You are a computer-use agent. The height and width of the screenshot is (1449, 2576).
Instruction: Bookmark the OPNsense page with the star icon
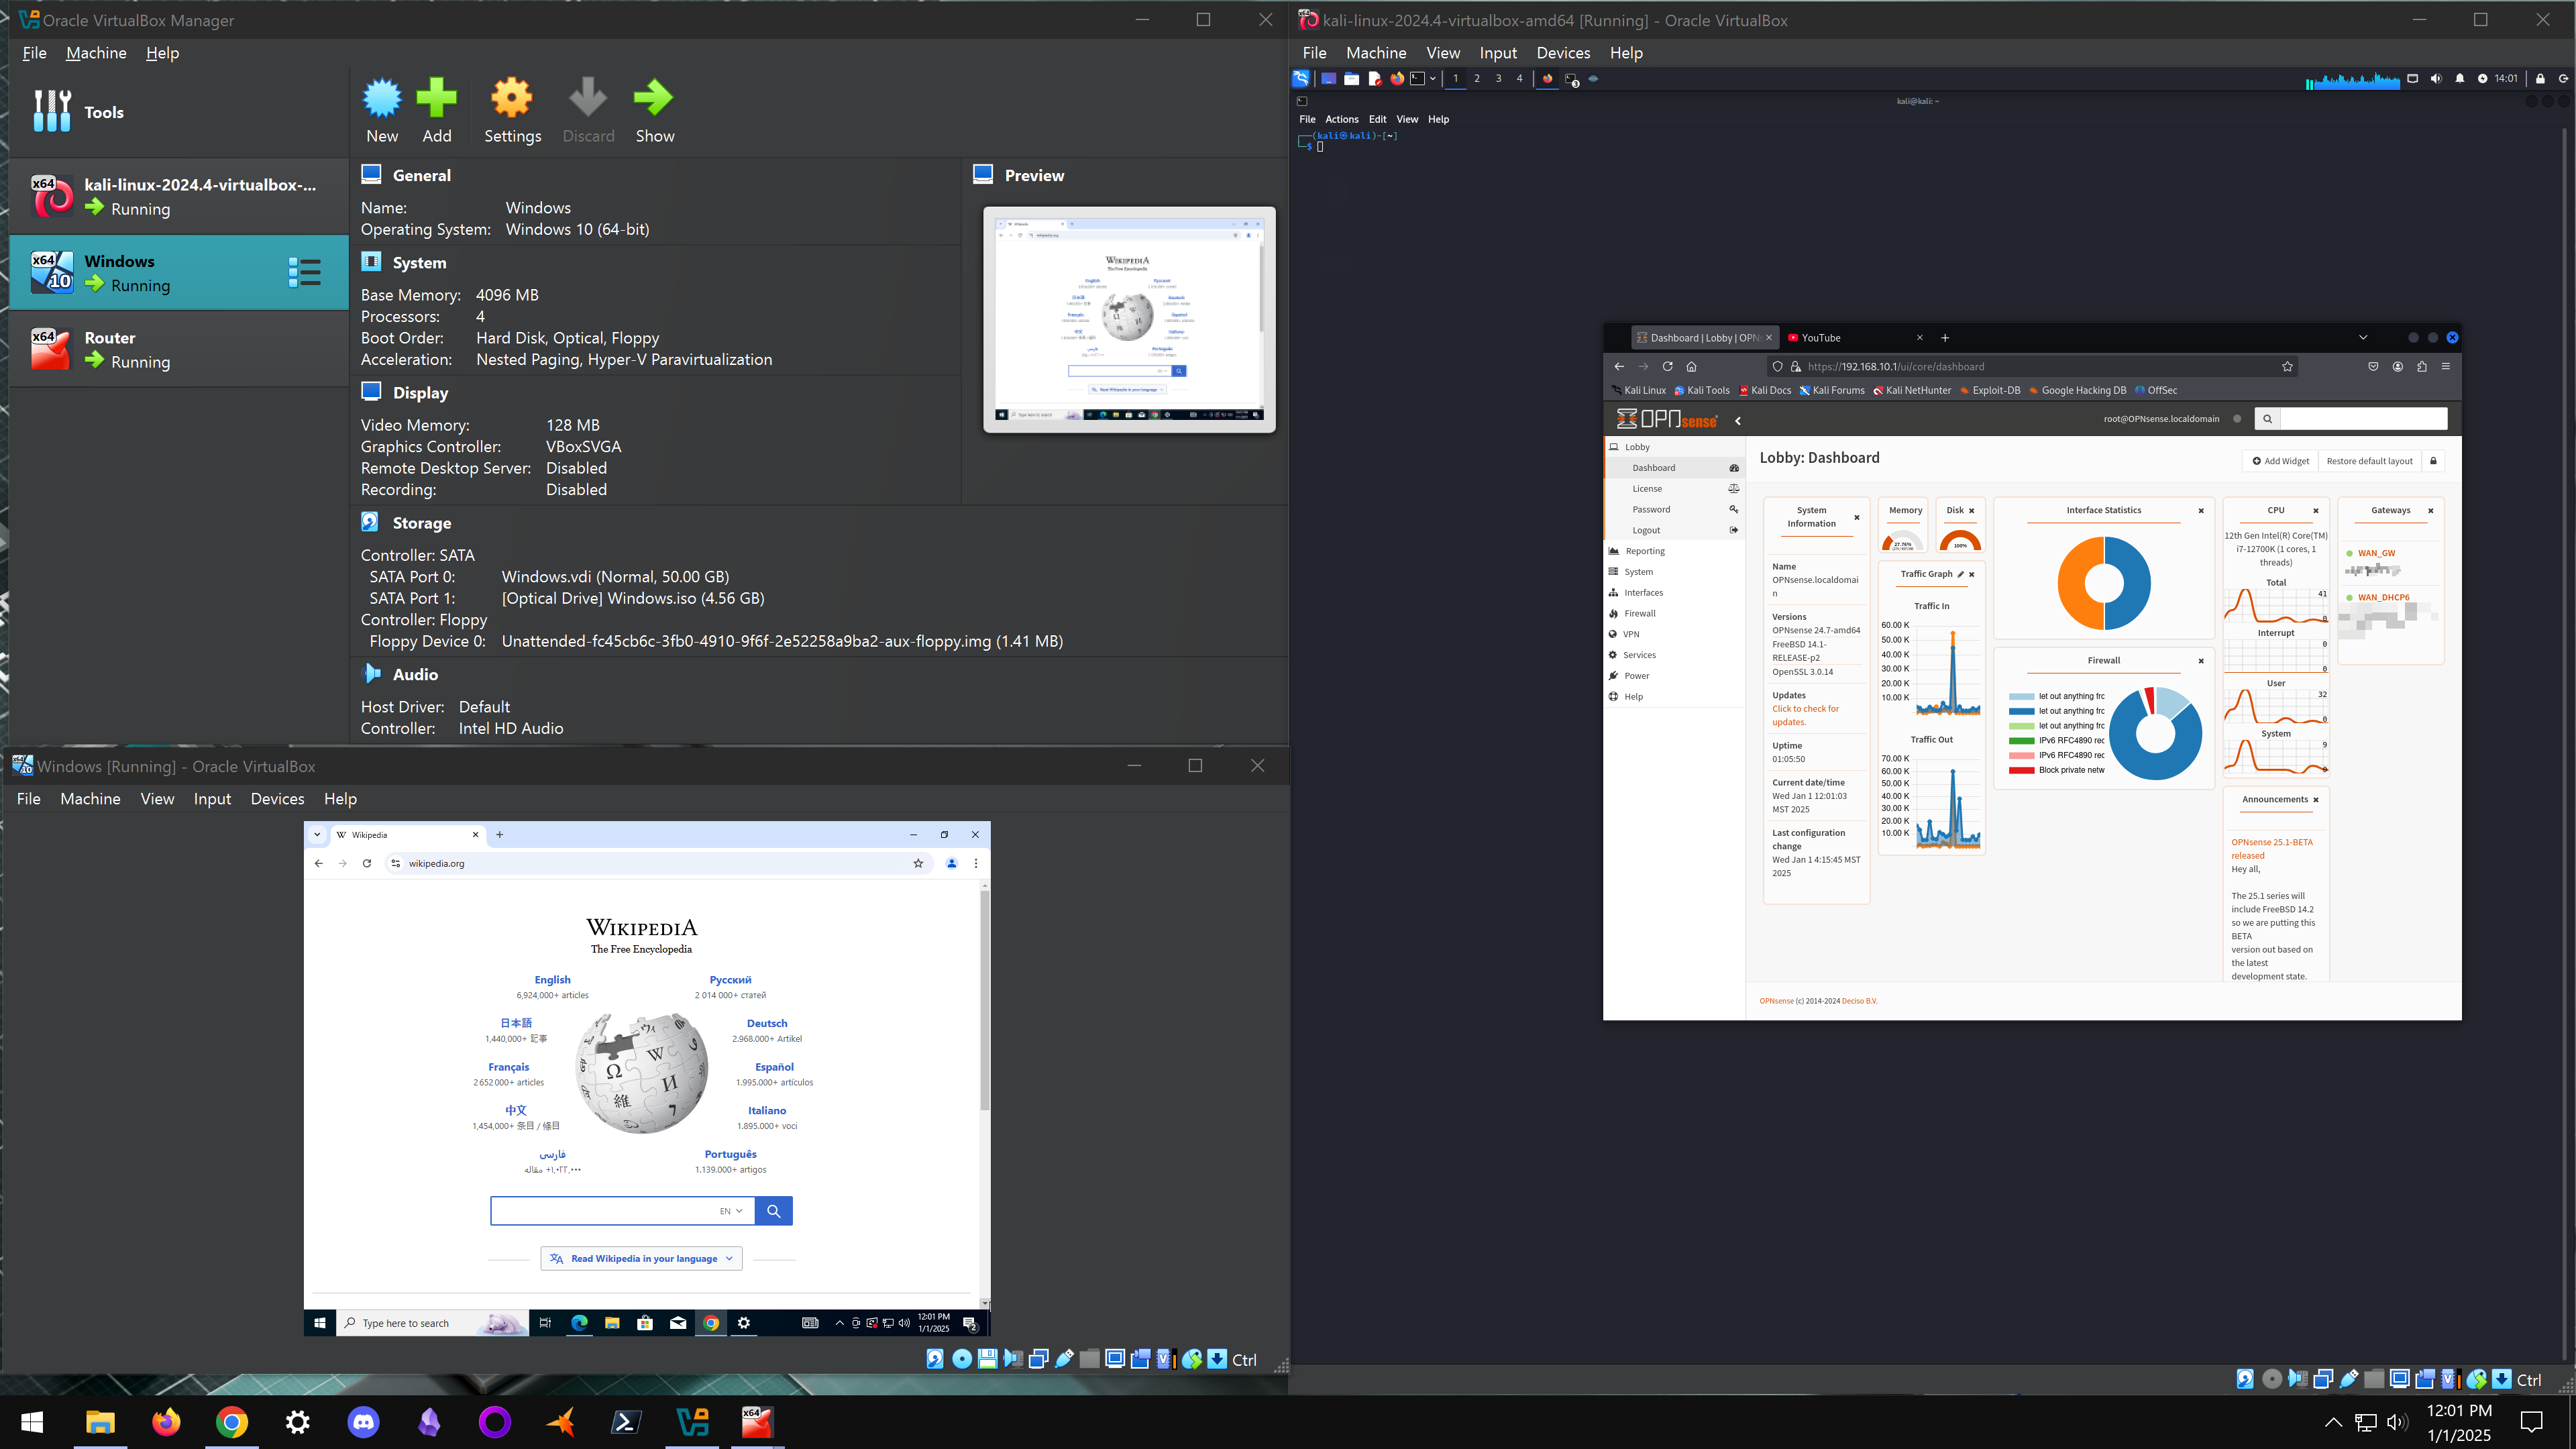click(x=2287, y=366)
